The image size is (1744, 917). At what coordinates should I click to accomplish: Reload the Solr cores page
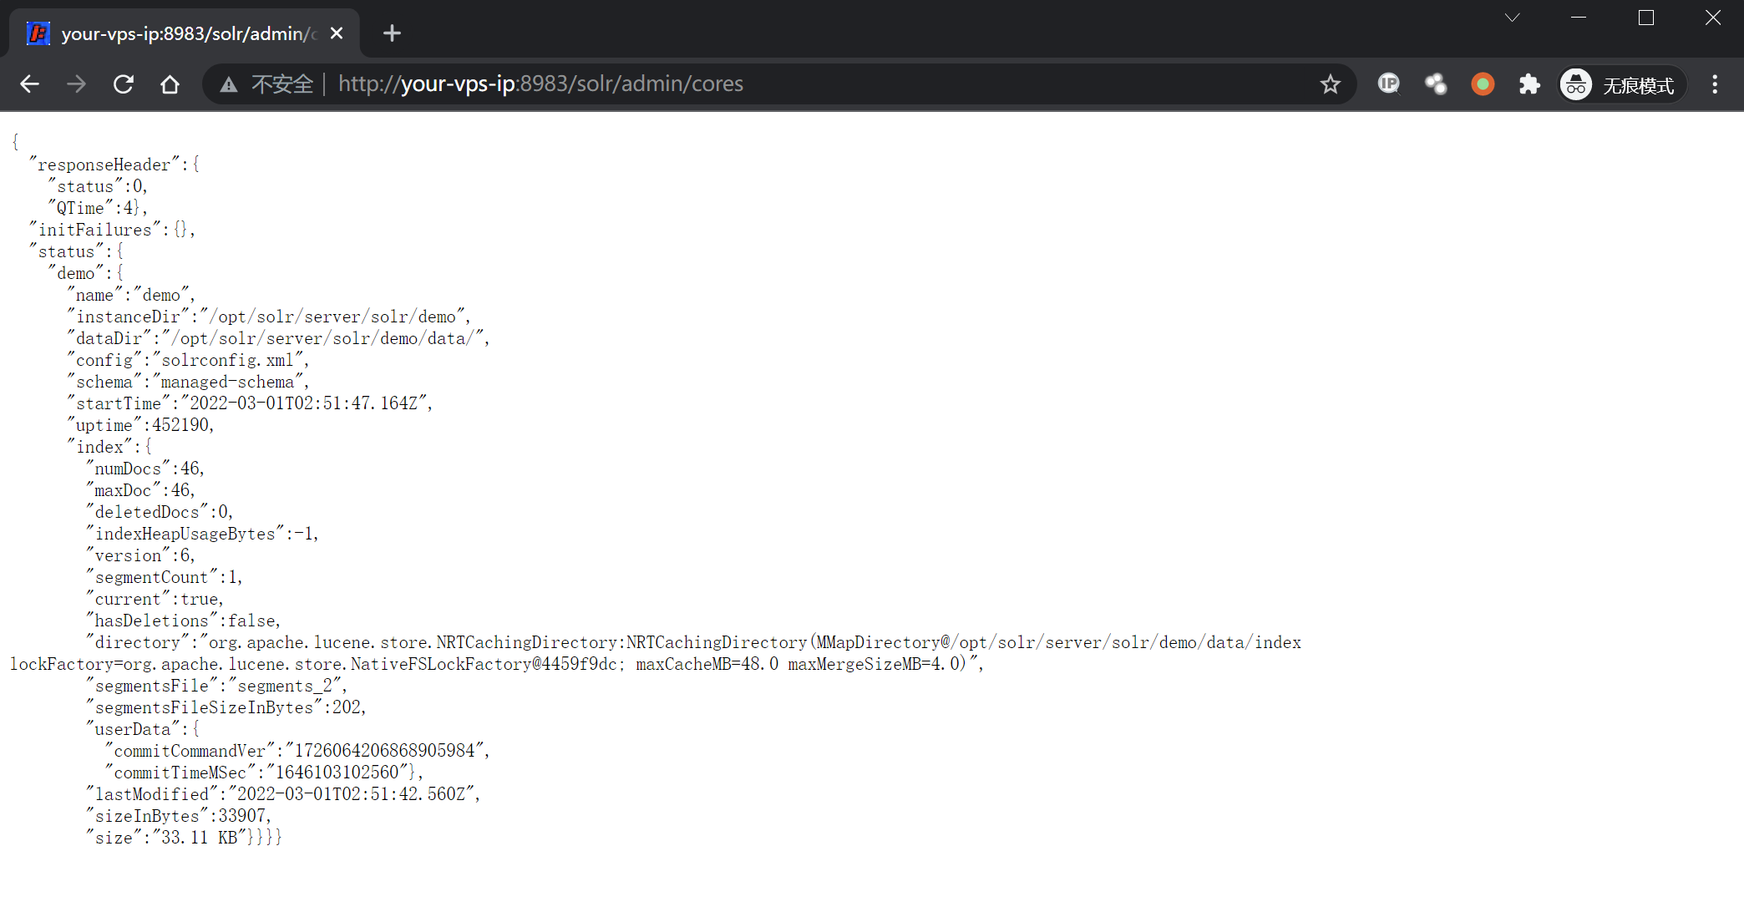pos(124,84)
